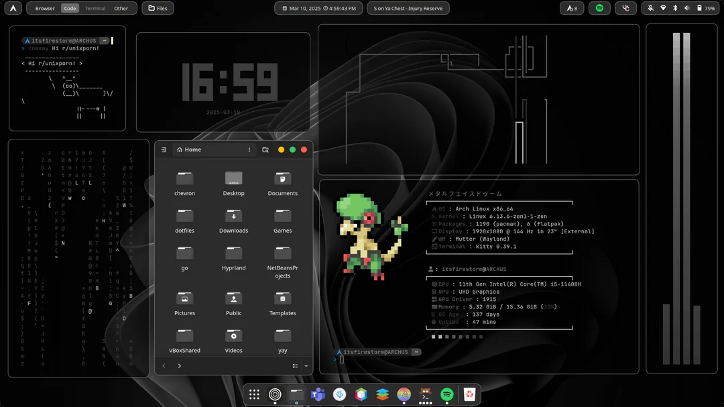The image size is (724, 407).
Task: Open the now-playing song indicator
Action: (x=408, y=8)
